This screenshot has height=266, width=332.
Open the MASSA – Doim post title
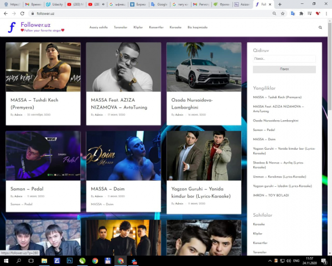pyautogui.click(x=107, y=189)
